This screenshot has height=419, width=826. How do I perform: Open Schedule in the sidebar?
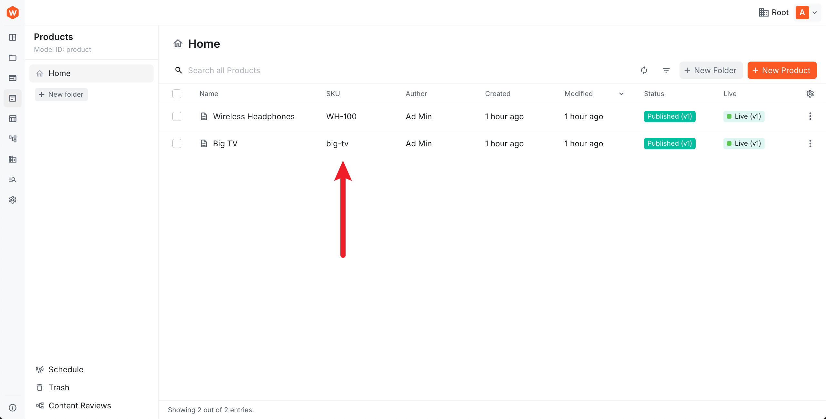click(66, 369)
